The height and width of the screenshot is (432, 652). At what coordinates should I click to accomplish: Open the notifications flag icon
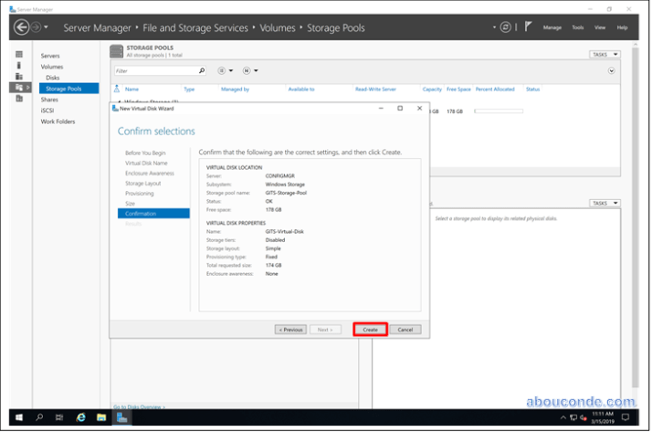[528, 27]
